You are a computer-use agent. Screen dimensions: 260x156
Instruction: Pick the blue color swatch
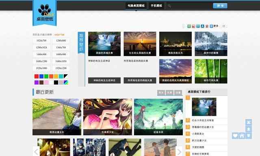click(41, 76)
